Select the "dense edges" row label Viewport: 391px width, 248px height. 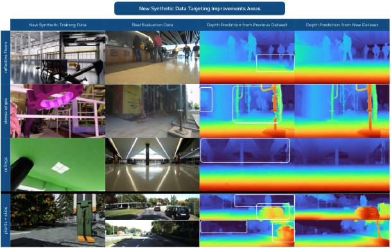point(6,111)
